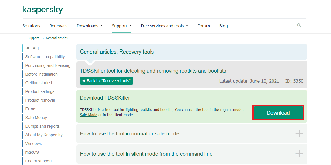
Task: Open the search magnifier icon
Action: point(299,25)
